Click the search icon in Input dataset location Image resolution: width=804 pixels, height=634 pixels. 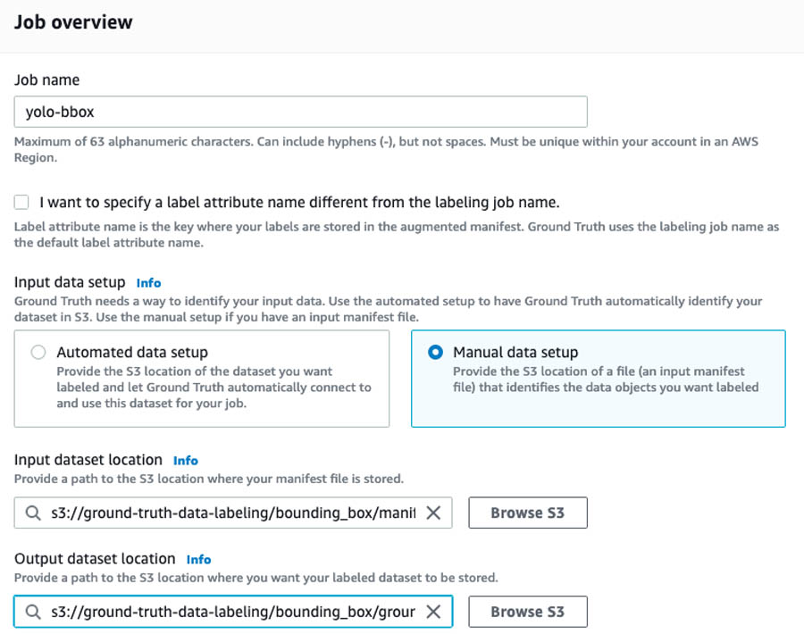point(33,513)
